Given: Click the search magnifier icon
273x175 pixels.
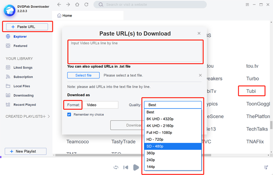Looking at the screenshot, I should [101, 5].
